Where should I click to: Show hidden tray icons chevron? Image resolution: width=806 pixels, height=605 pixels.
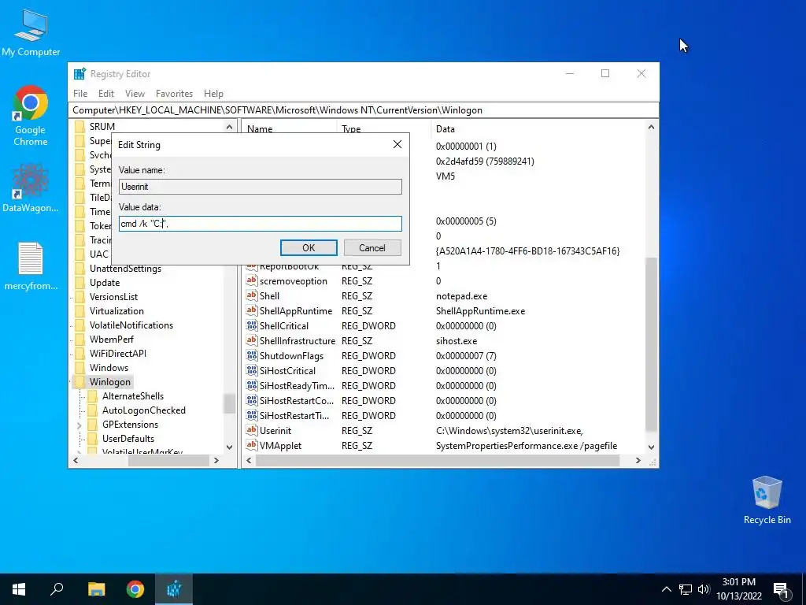(x=666, y=589)
